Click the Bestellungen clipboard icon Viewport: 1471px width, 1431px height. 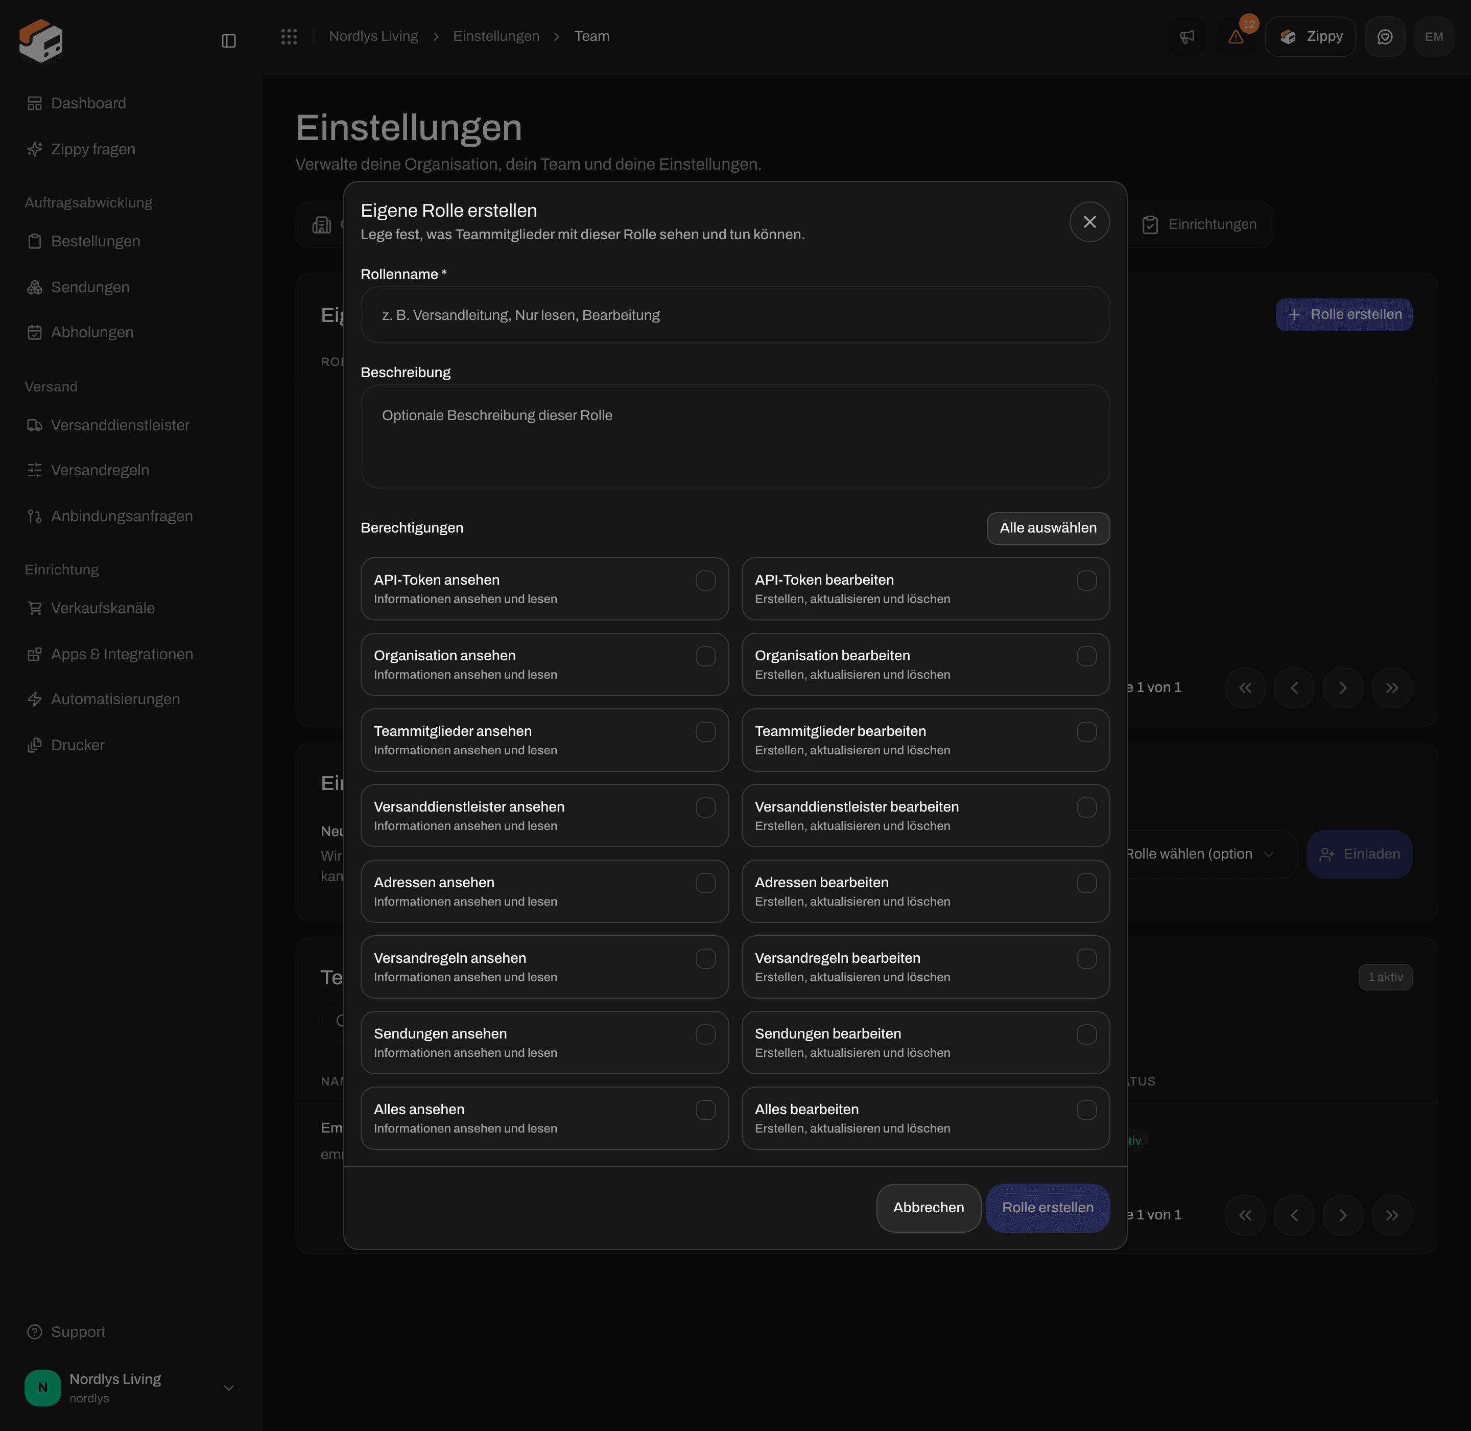click(35, 241)
